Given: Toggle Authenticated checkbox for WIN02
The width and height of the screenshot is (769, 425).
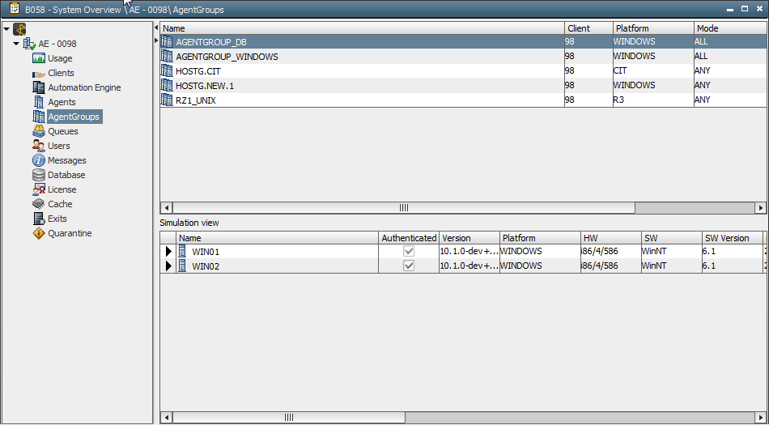Looking at the screenshot, I should 409,266.
